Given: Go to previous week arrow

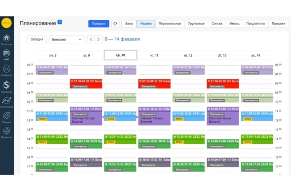Looking at the screenshot, I should click(x=92, y=40).
